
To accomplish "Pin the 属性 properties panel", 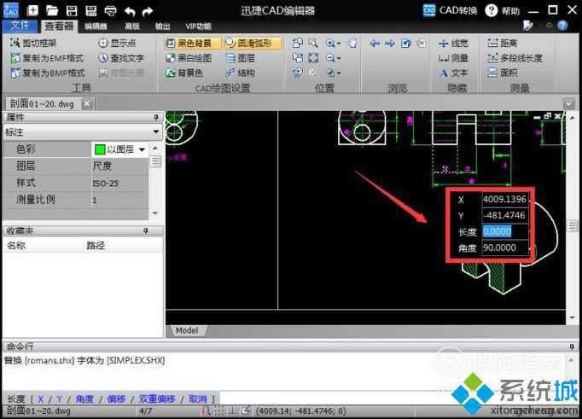I will click(x=156, y=117).
